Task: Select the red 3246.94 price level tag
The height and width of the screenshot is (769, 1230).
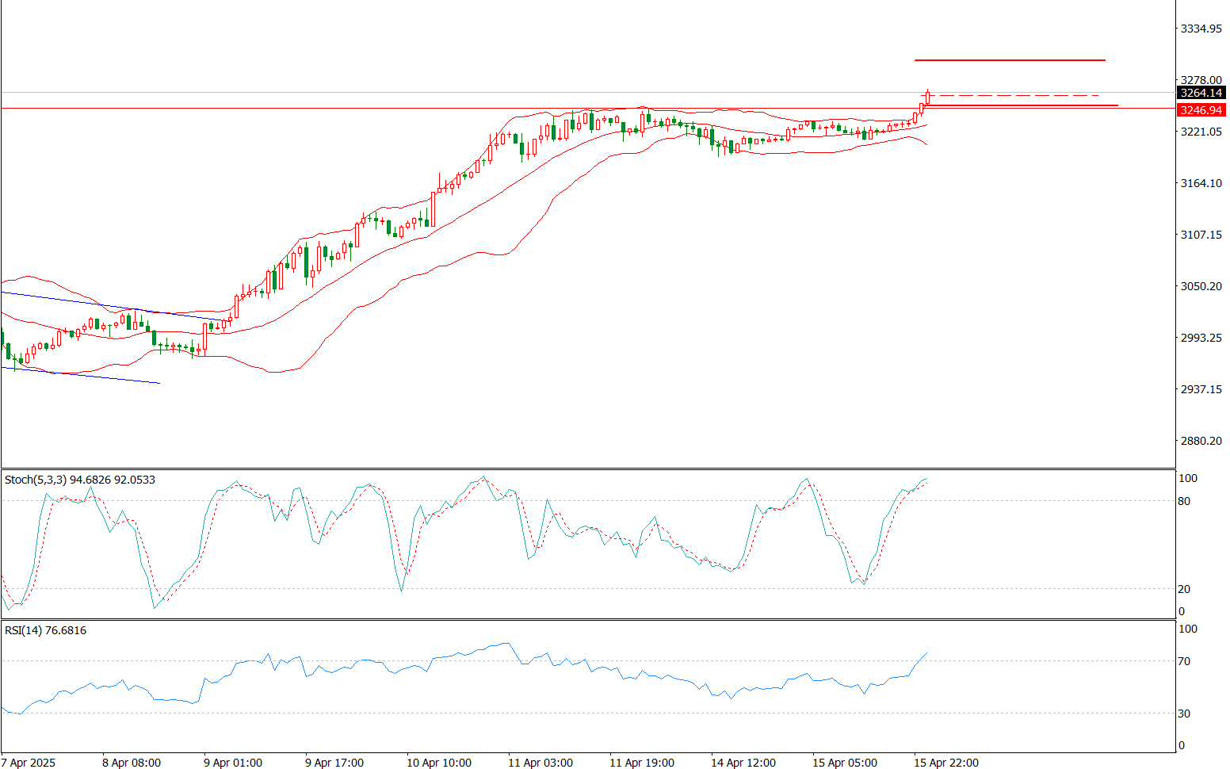Action: point(1201,110)
